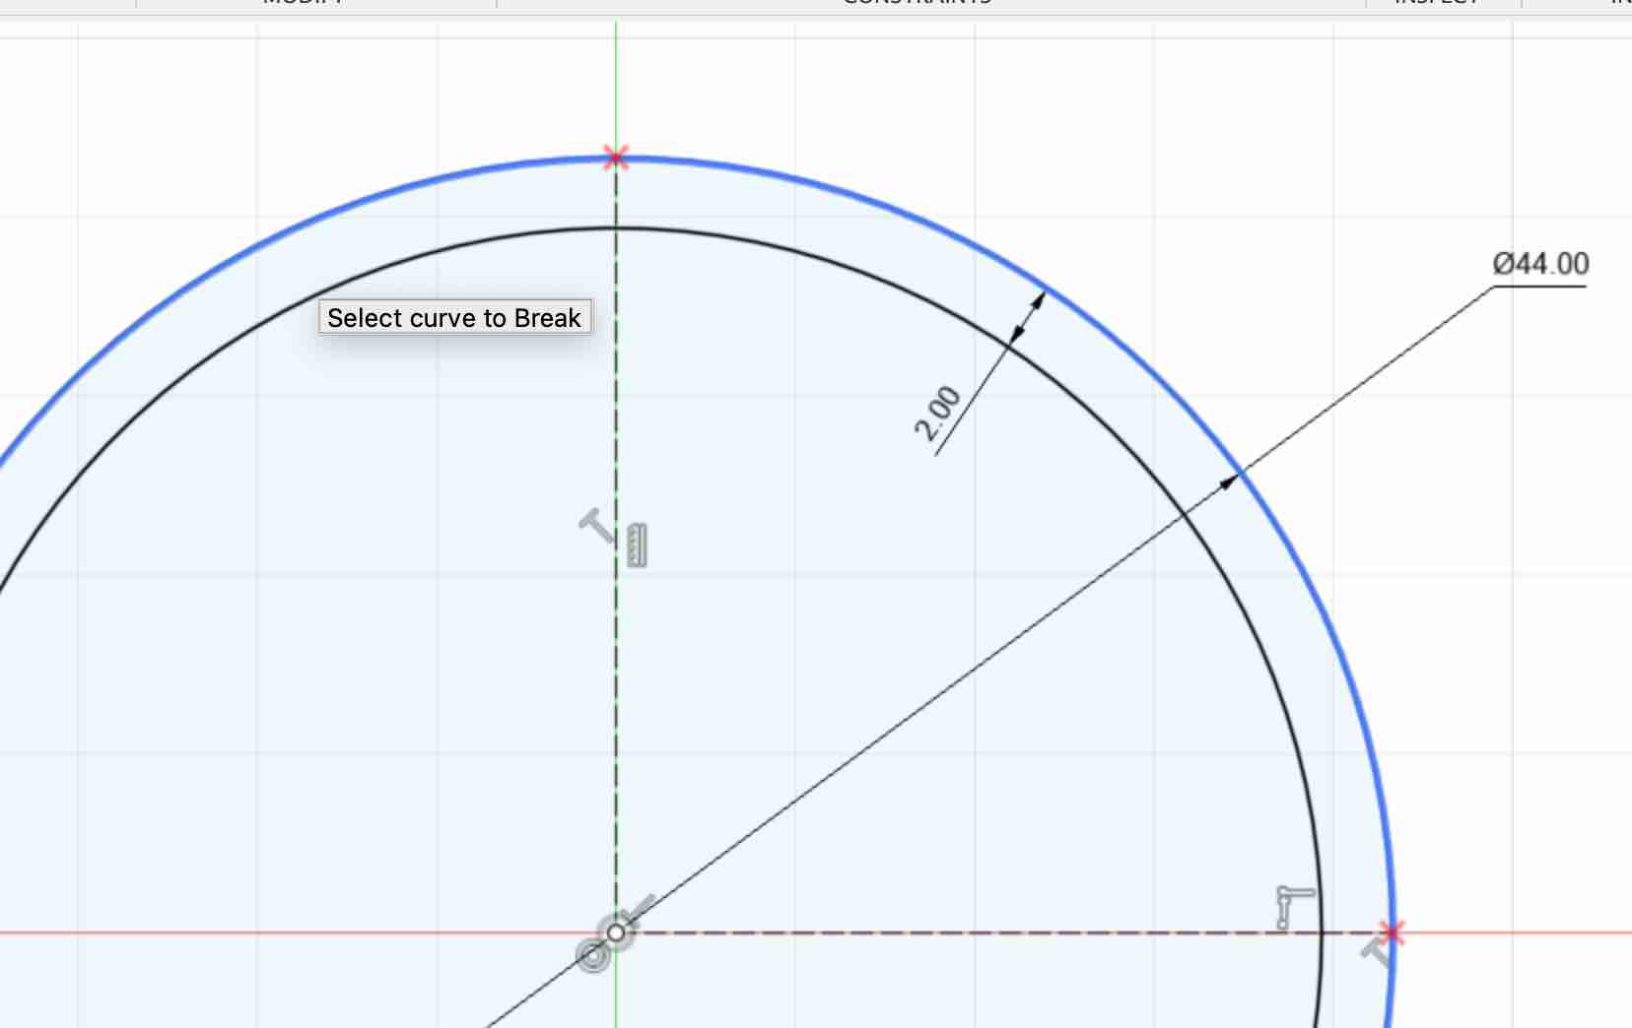This screenshot has width=1632, height=1028.
Task: Click the horizontal/vertical constraint icon above the dashed horizontal line
Action: [x=1293, y=907]
